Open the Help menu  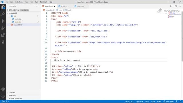click(50, 2)
